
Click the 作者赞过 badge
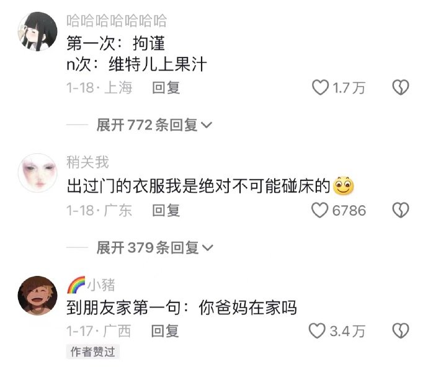click(93, 352)
